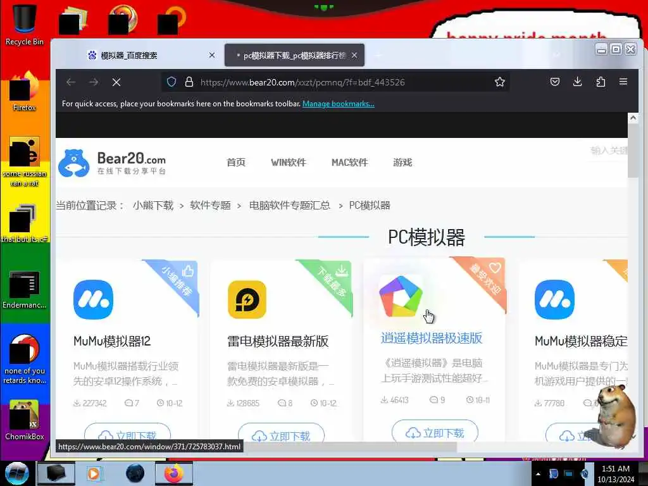Open the ChomikBox desktop icon
The width and height of the screenshot is (648, 486).
tap(25, 420)
